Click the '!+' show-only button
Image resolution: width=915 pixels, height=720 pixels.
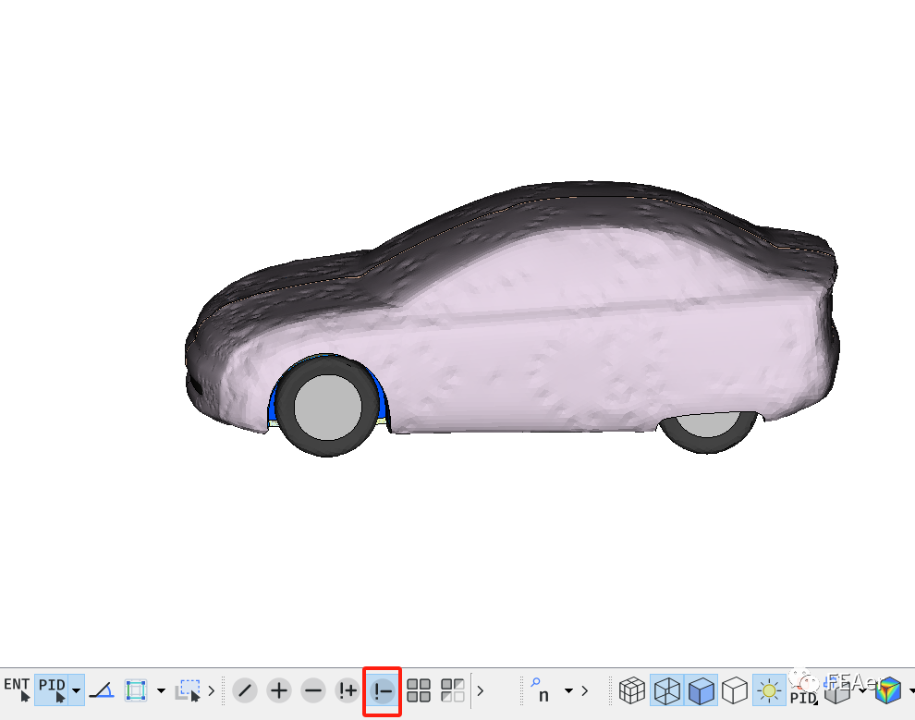348,690
